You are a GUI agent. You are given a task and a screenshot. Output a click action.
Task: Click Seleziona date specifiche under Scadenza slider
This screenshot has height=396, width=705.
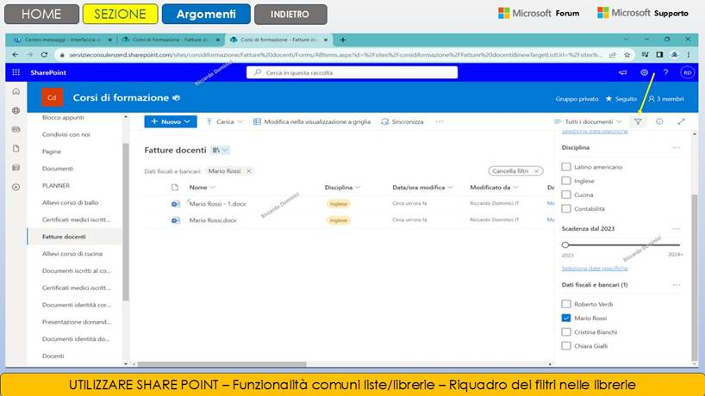(595, 268)
